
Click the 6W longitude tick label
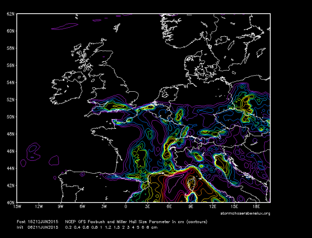coord(82,206)
